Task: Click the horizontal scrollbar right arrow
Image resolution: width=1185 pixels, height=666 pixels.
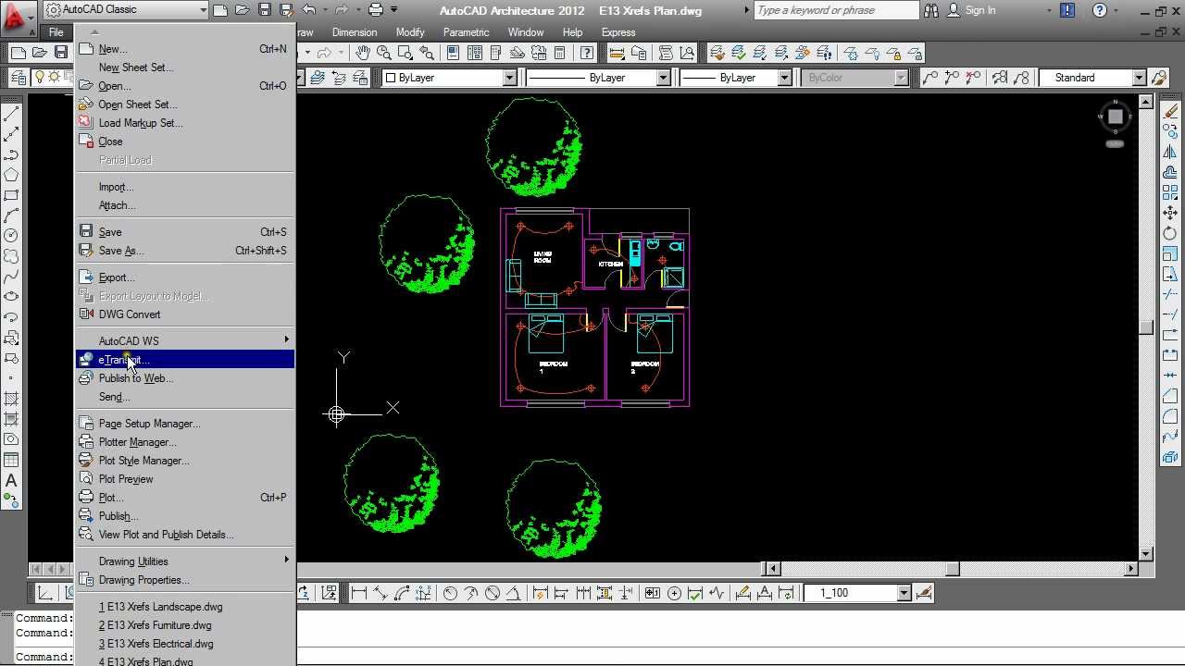Action: click(1131, 569)
